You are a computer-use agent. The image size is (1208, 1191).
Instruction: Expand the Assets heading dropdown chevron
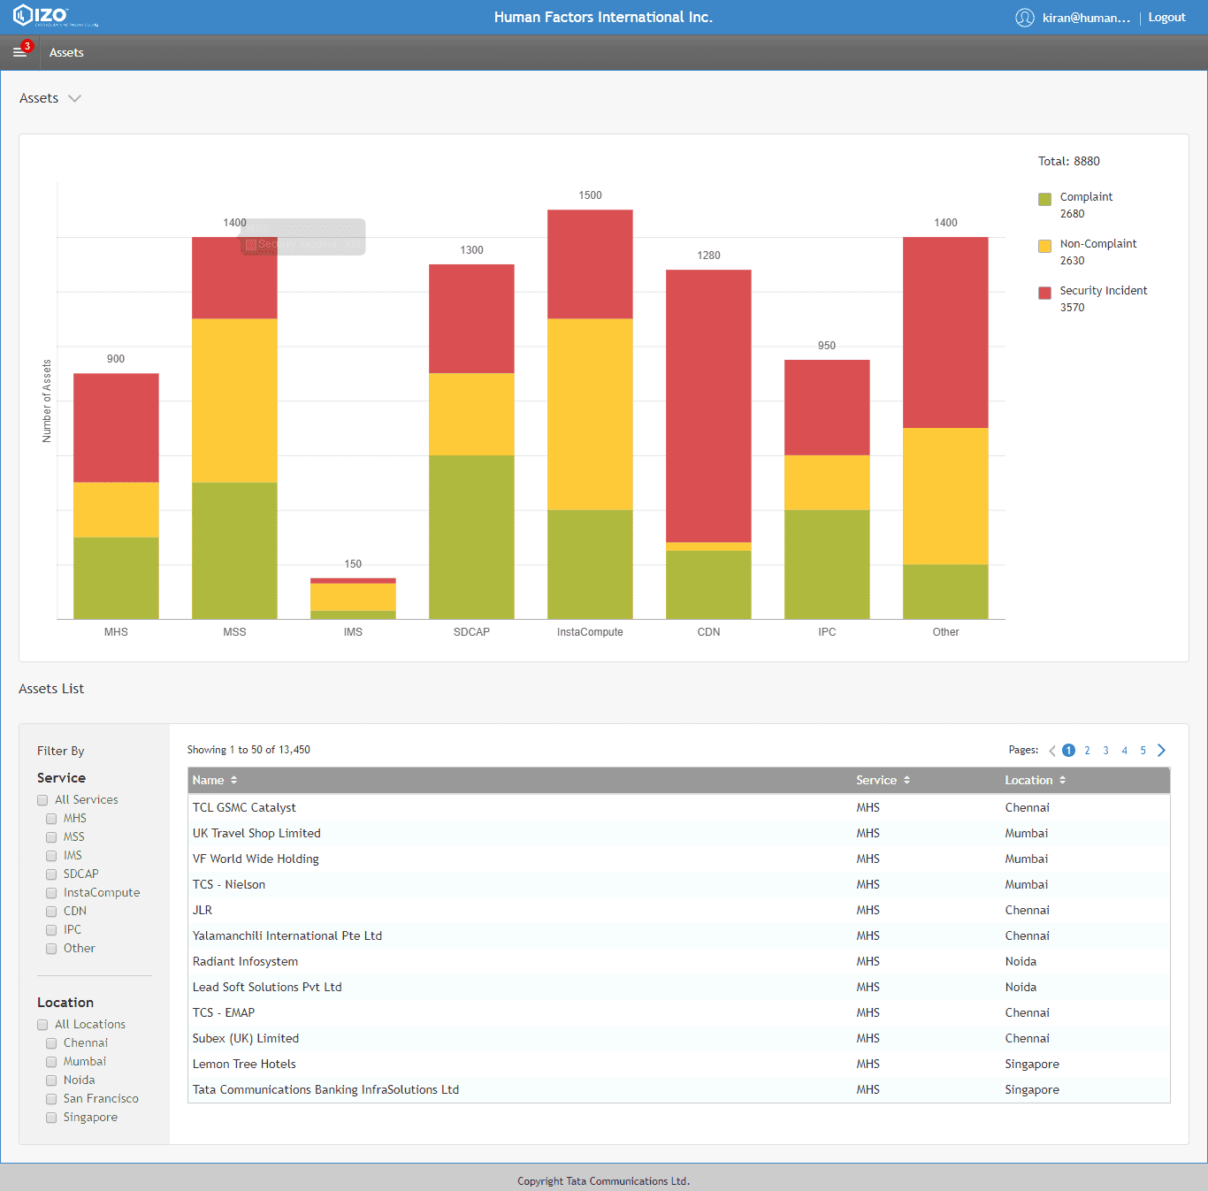pyautogui.click(x=75, y=99)
